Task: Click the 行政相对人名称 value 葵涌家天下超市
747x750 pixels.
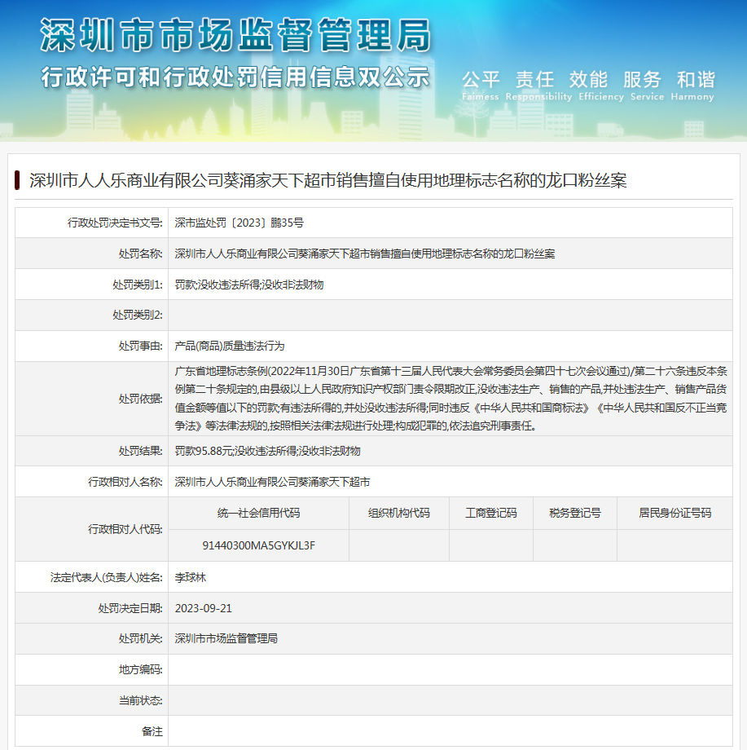Action: (x=272, y=482)
